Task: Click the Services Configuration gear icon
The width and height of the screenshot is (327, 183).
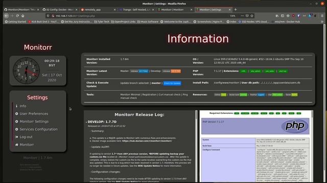Action: tap(17, 129)
